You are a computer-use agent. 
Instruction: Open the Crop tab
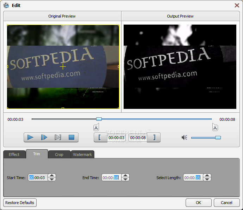click(x=59, y=155)
